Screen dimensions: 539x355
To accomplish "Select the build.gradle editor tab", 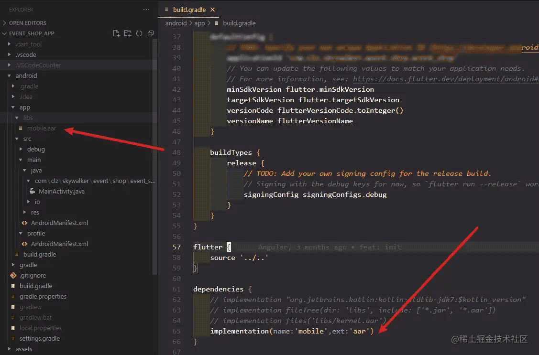I will [x=189, y=10].
